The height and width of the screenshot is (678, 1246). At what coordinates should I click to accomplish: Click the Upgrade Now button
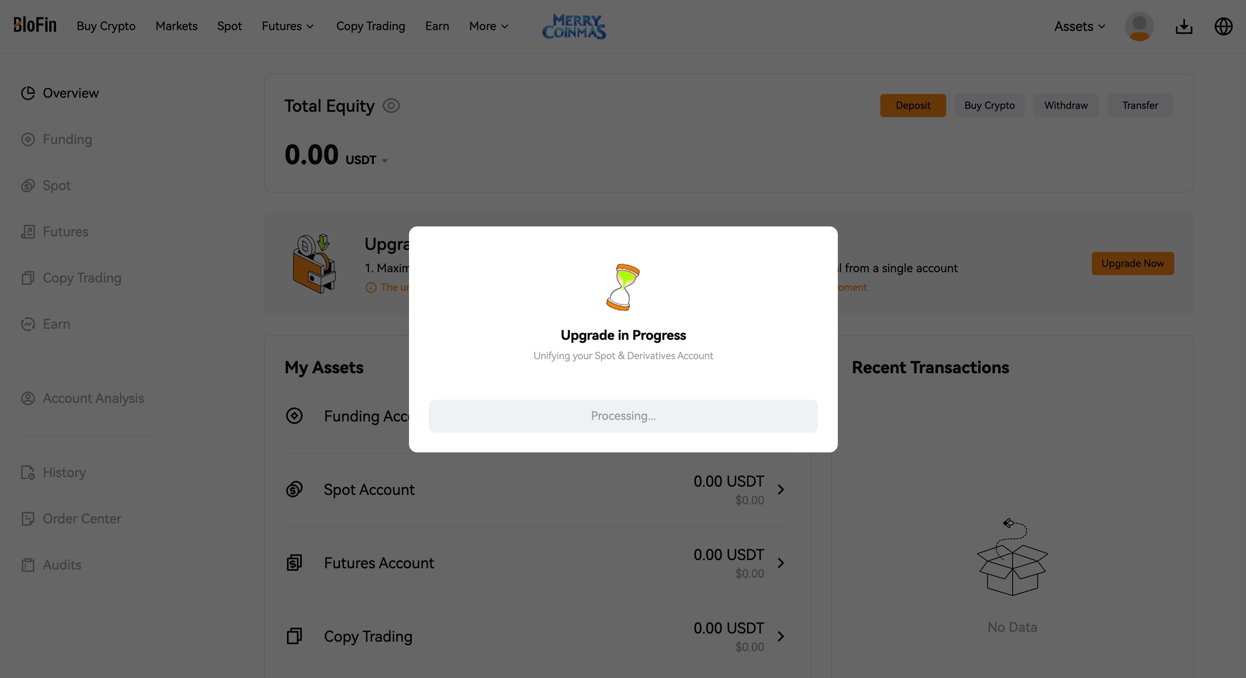click(x=1132, y=263)
